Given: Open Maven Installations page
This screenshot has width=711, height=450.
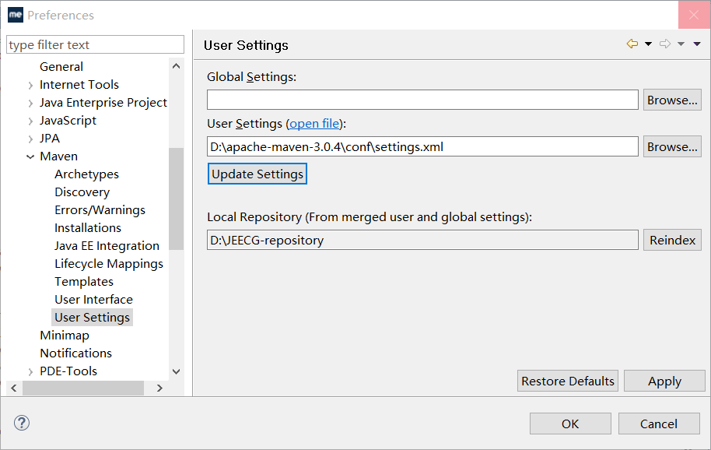Looking at the screenshot, I should point(88,227).
